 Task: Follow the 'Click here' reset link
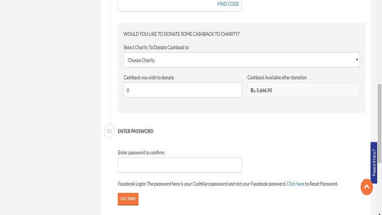coord(295,184)
